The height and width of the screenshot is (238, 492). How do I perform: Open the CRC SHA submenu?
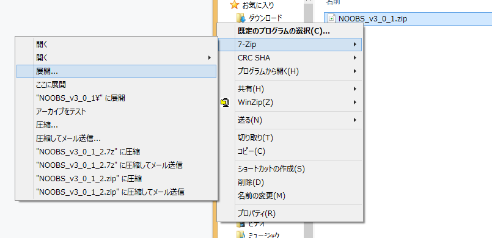[290, 58]
